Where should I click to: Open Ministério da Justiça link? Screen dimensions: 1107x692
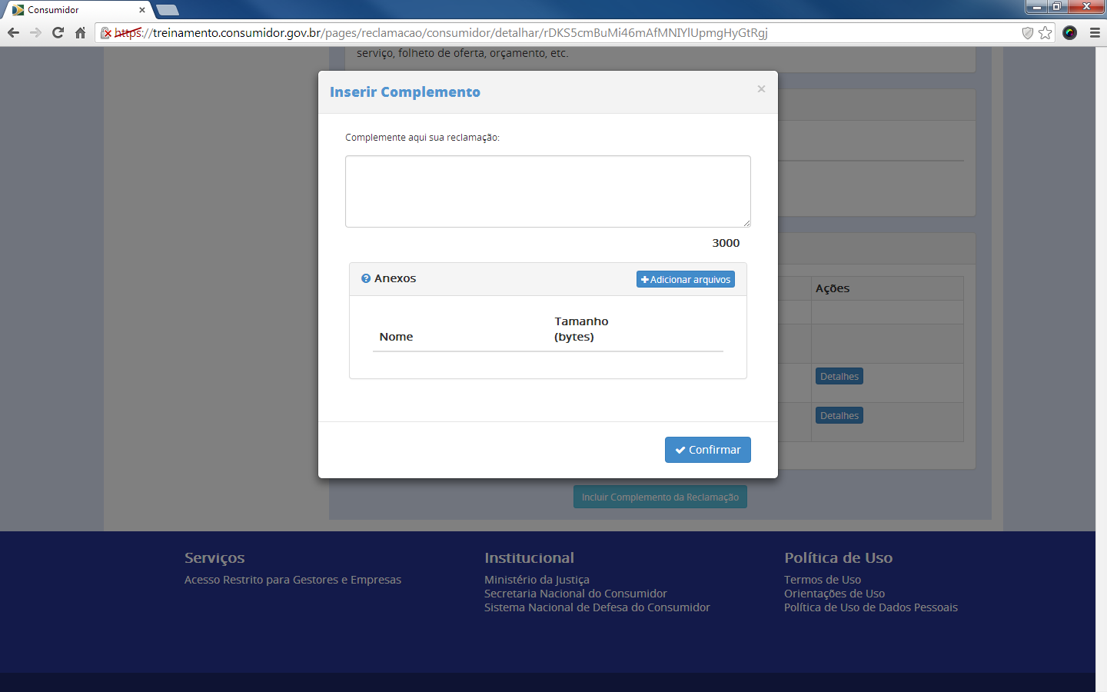pyautogui.click(x=537, y=580)
